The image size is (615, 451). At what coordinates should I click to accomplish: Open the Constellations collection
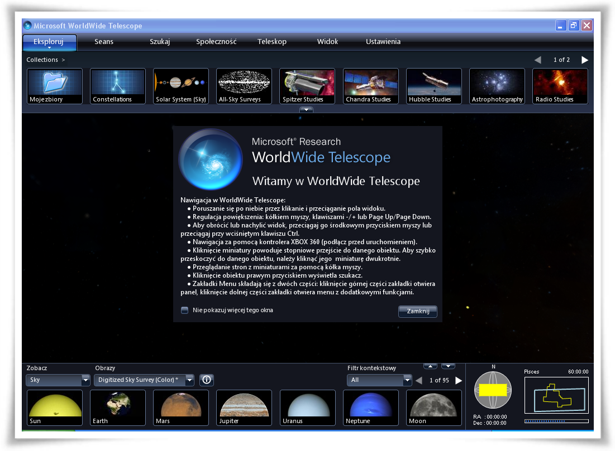[x=118, y=86]
